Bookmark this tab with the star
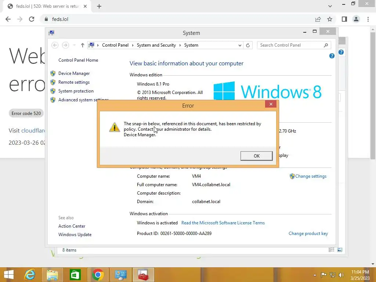Screen dimensions: 376x282 click(330, 19)
